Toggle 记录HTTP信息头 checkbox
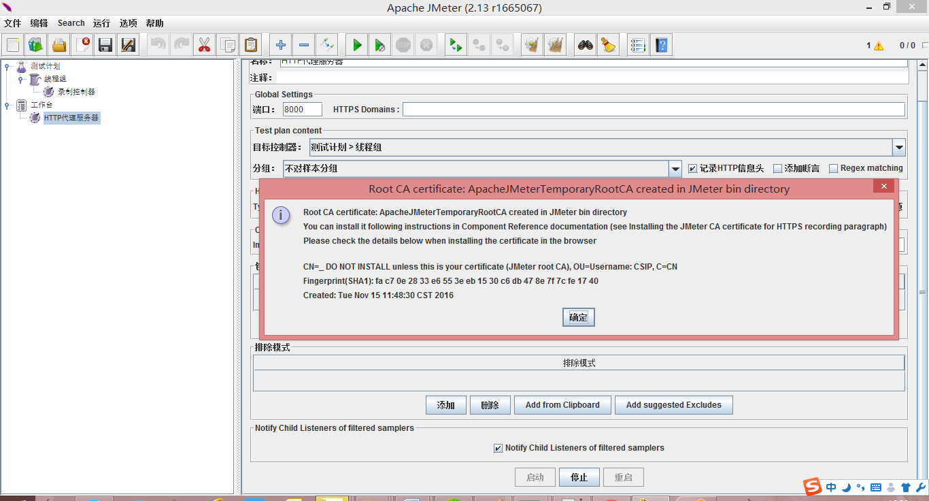 (693, 168)
